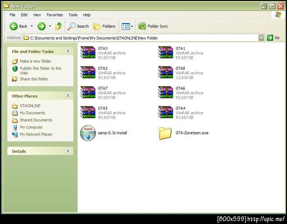The height and width of the screenshot is (224, 287).
Task: Open the Views dropdown arrow
Action: coord(132,26)
